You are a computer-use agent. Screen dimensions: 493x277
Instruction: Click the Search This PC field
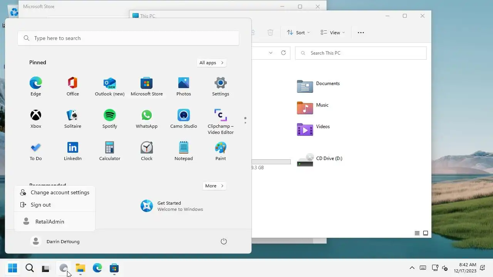tap(361, 53)
